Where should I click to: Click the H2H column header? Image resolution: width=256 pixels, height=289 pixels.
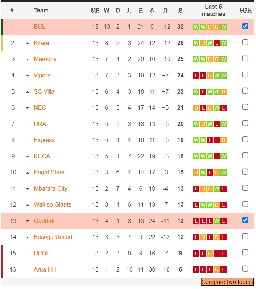[245, 11]
